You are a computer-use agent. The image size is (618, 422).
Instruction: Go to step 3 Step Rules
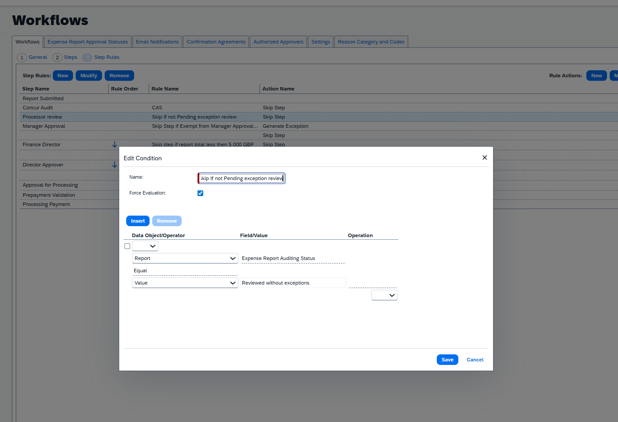click(101, 58)
